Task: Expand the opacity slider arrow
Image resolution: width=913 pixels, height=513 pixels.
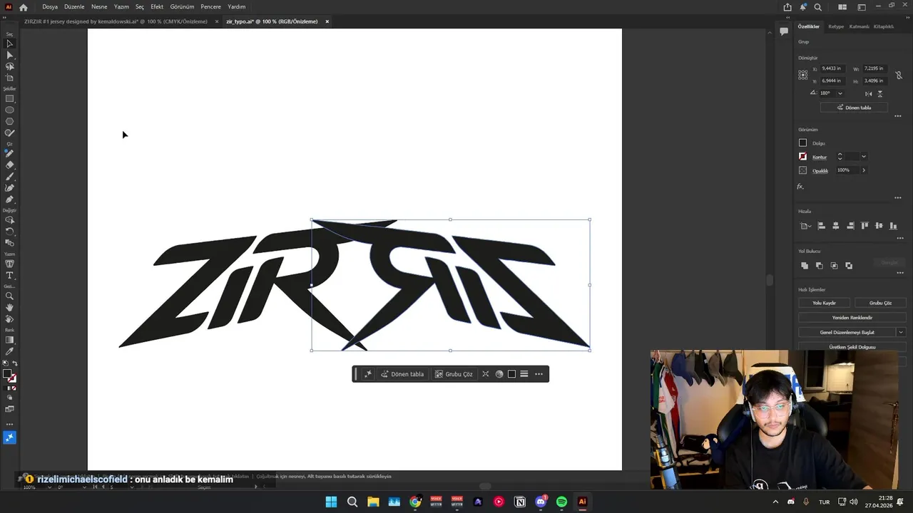Action: coord(864,170)
